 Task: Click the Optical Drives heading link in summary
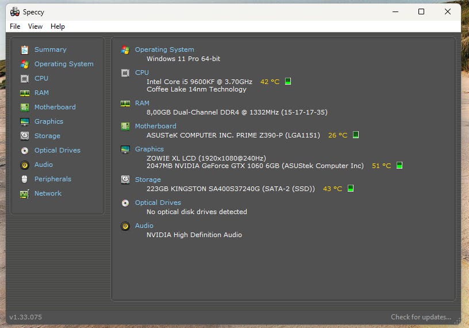point(158,203)
